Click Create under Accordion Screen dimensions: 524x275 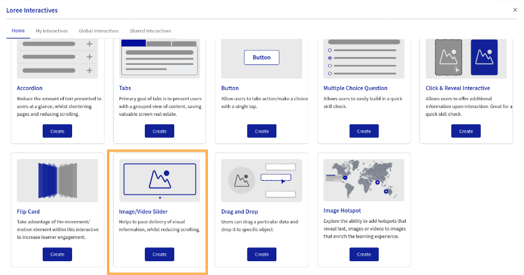(57, 131)
